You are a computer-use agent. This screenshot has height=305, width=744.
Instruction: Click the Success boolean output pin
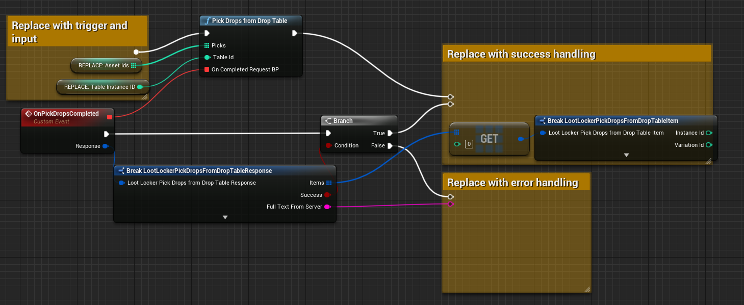click(x=327, y=195)
